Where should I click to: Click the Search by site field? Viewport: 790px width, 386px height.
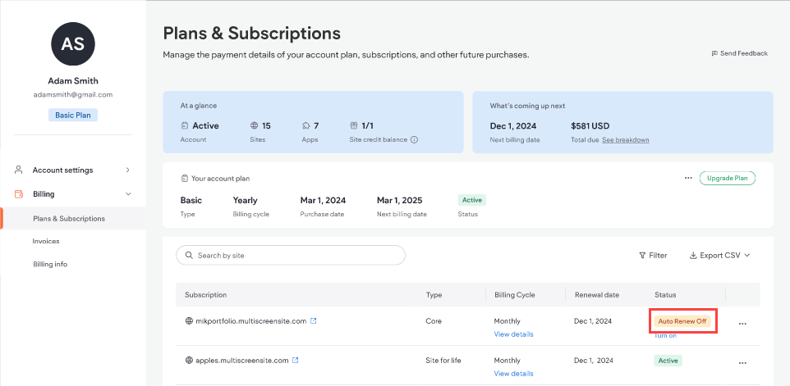point(291,255)
